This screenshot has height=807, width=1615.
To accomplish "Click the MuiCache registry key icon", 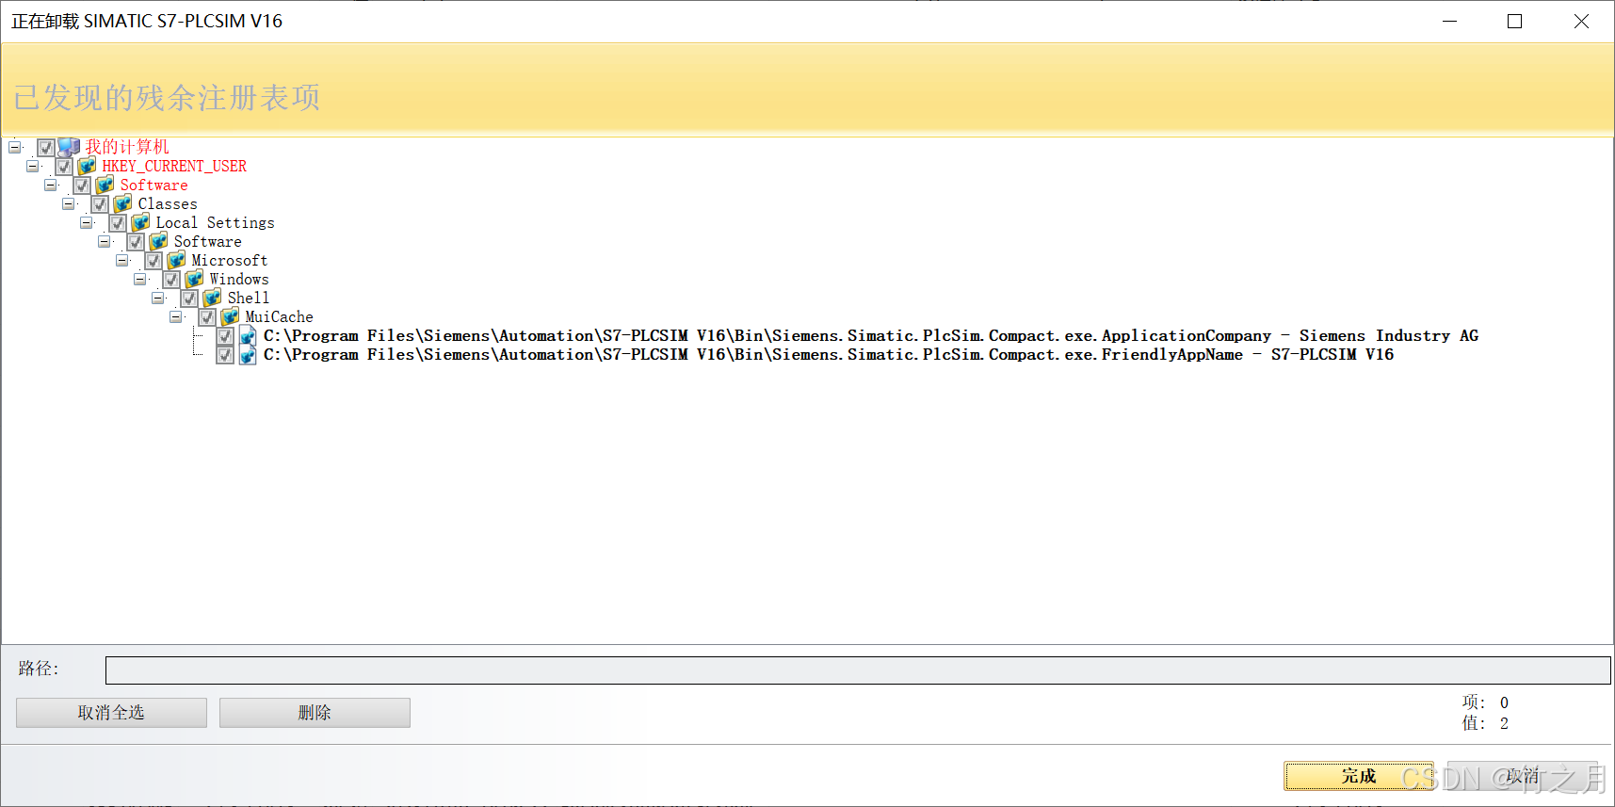I will coord(230,316).
